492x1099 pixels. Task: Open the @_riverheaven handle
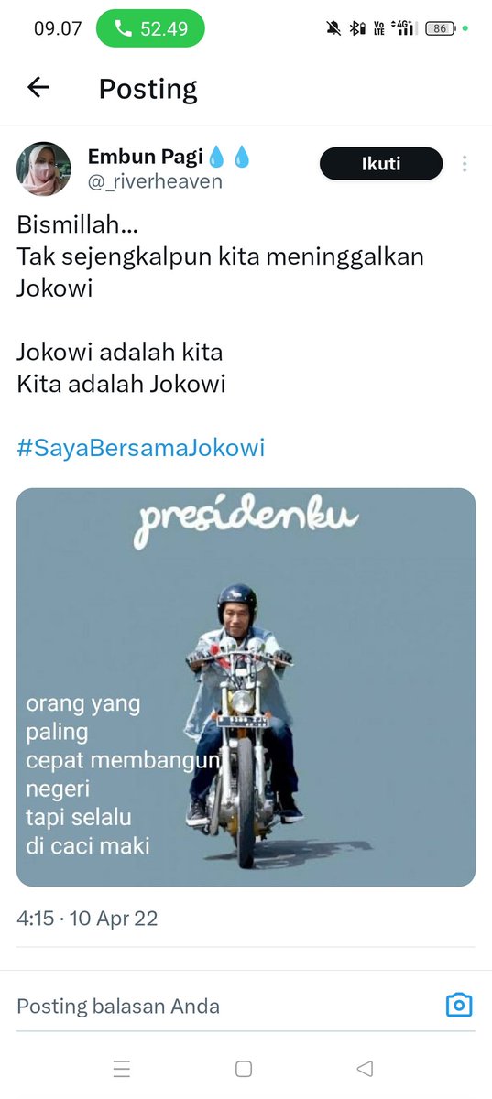coord(155,181)
